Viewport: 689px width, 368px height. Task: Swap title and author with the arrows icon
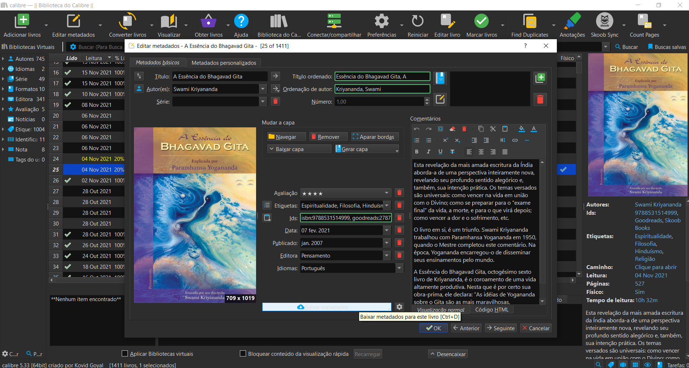click(x=139, y=76)
